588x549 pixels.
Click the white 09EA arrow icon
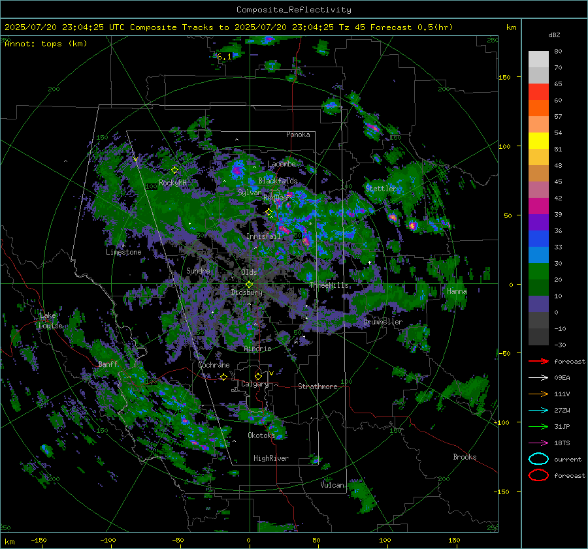pos(538,378)
